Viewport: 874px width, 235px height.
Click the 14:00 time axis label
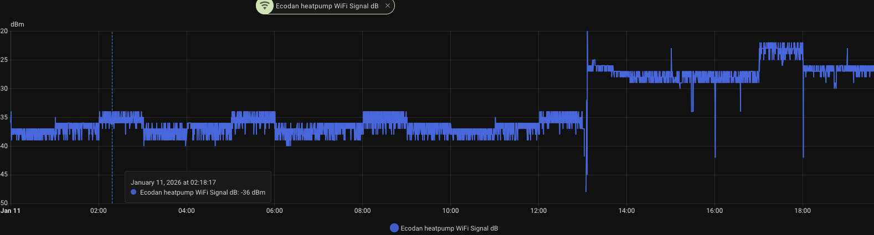tap(626, 211)
